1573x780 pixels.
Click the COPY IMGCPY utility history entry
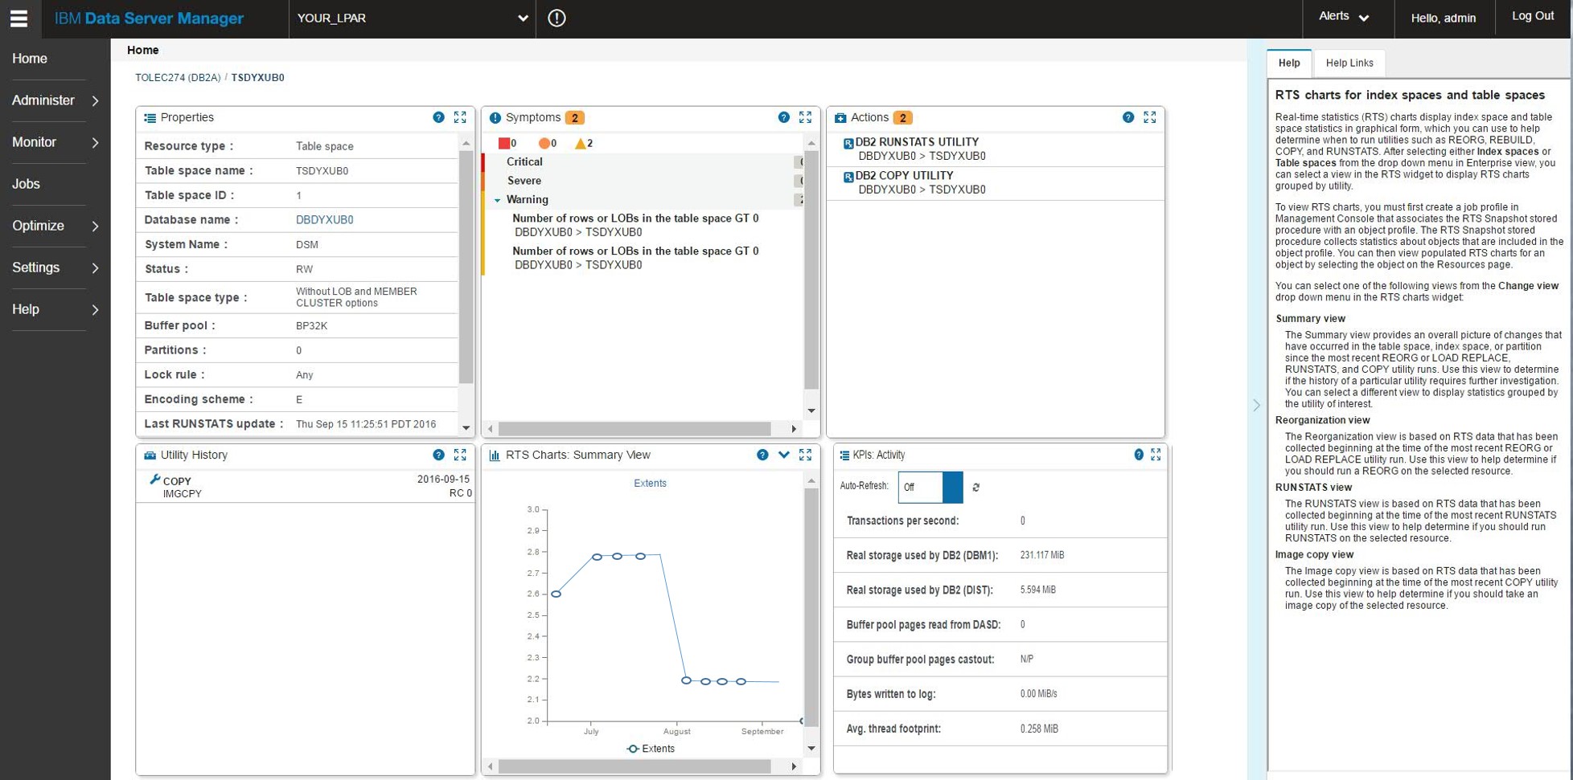305,487
